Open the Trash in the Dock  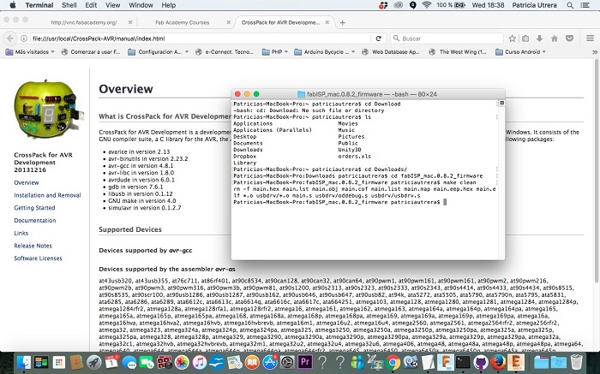coord(576,362)
